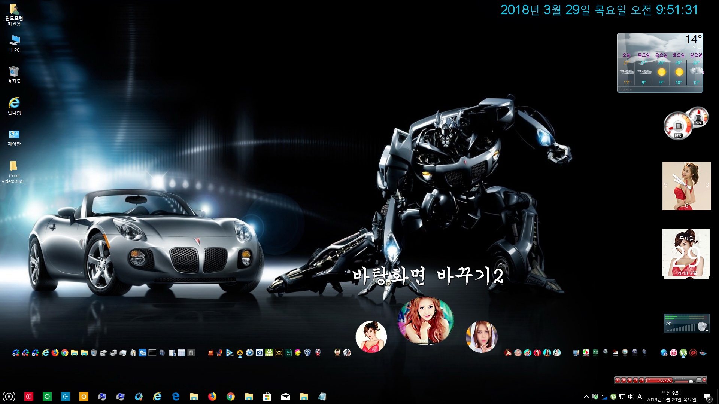This screenshot has width=719, height=404.
Task: Click the blue sign-out taskbar icon
Action: [x=66, y=397]
